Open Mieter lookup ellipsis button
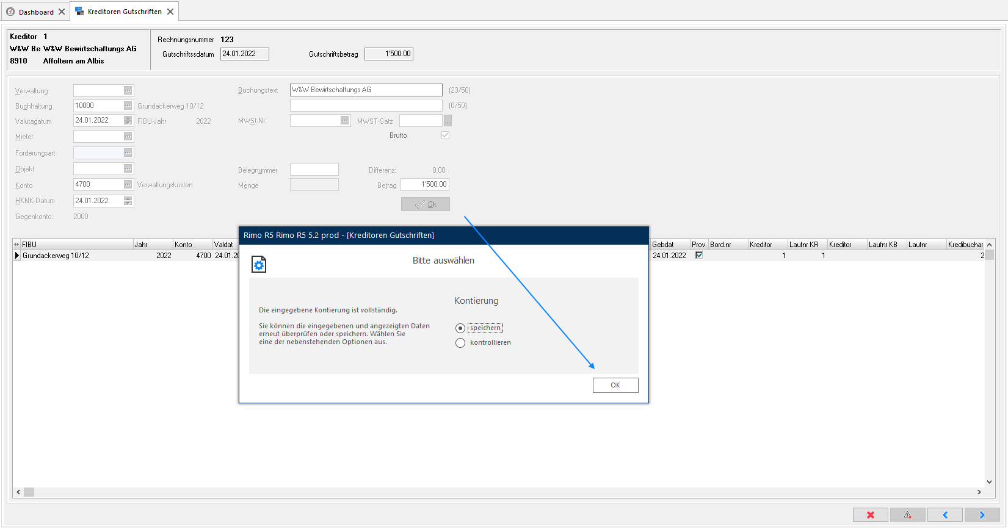Viewport: 1008px width, 529px height. pos(128,136)
